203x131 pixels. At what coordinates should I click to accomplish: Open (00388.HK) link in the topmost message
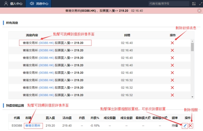click(x=46, y=43)
